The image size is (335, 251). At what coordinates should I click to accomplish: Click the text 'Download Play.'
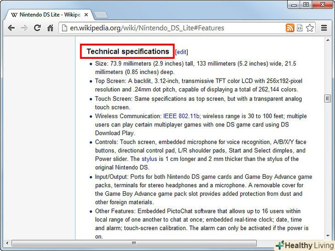point(115,133)
